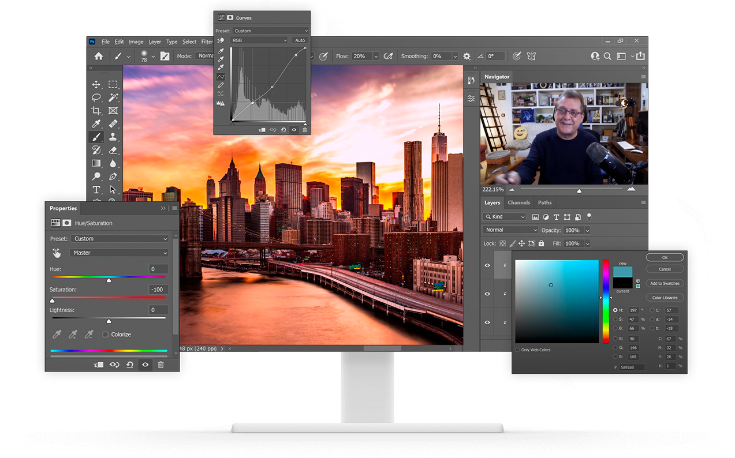The height and width of the screenshot is (458, 735).
Task: Select the Clone Stamp tool
Action: click(x=113, y=137)
